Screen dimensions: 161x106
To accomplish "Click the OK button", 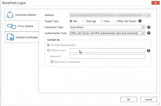I will [x=129, y=99].
